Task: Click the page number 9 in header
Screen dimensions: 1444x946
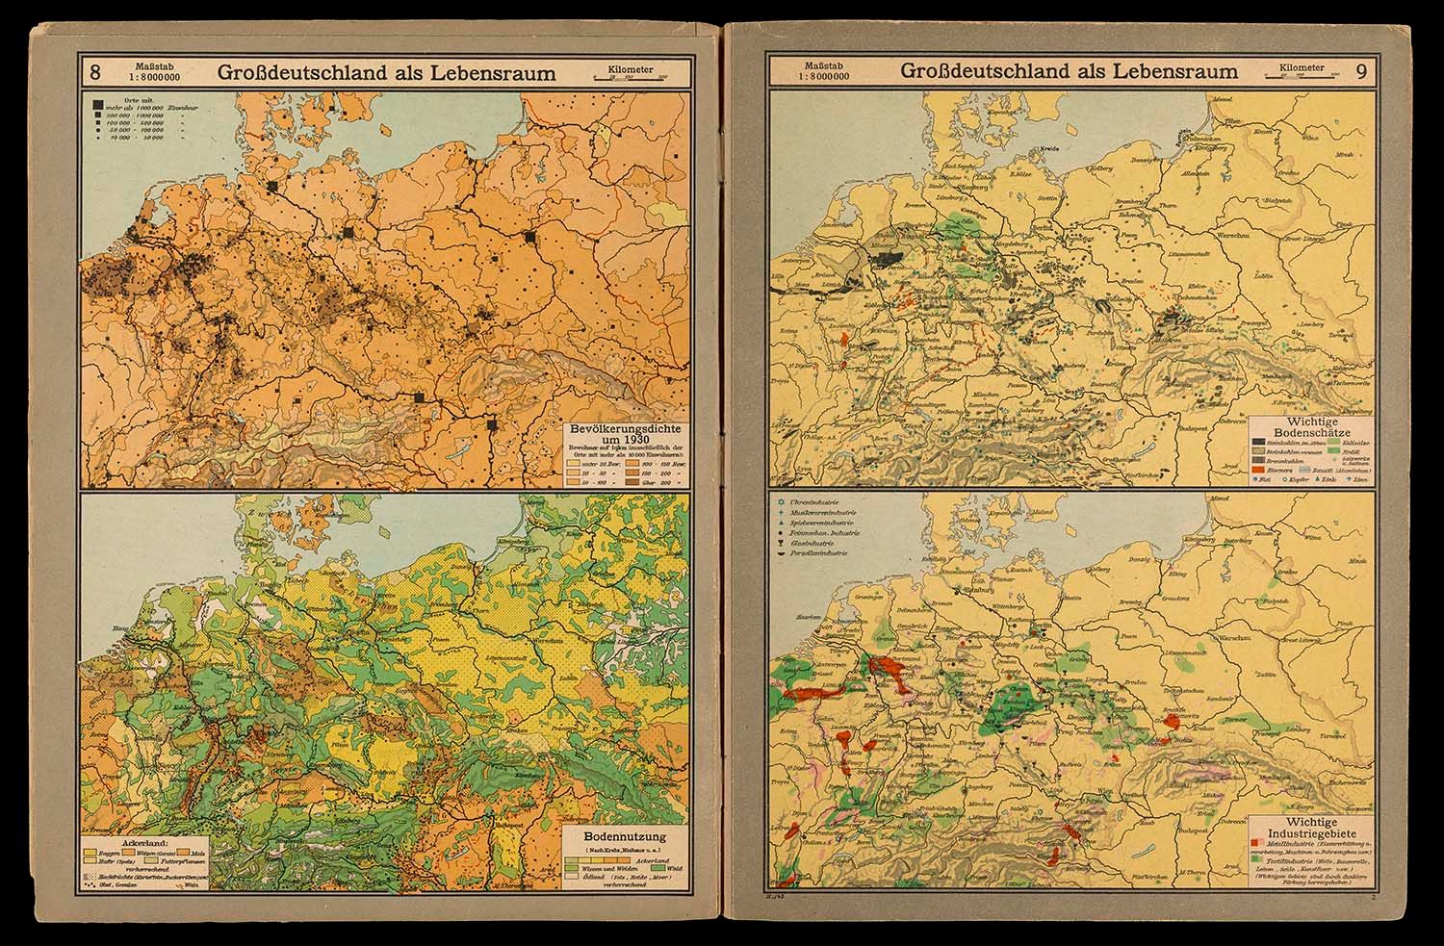Action: pos(1359,70)
